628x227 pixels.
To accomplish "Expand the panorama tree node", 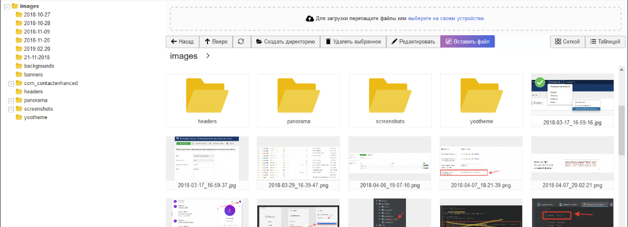I will (11, 101).
